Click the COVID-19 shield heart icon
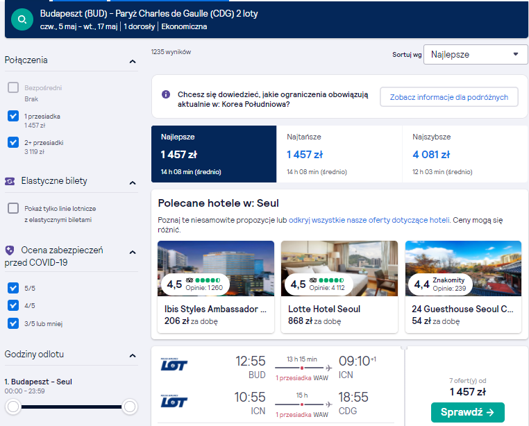 tap(10, 250)
